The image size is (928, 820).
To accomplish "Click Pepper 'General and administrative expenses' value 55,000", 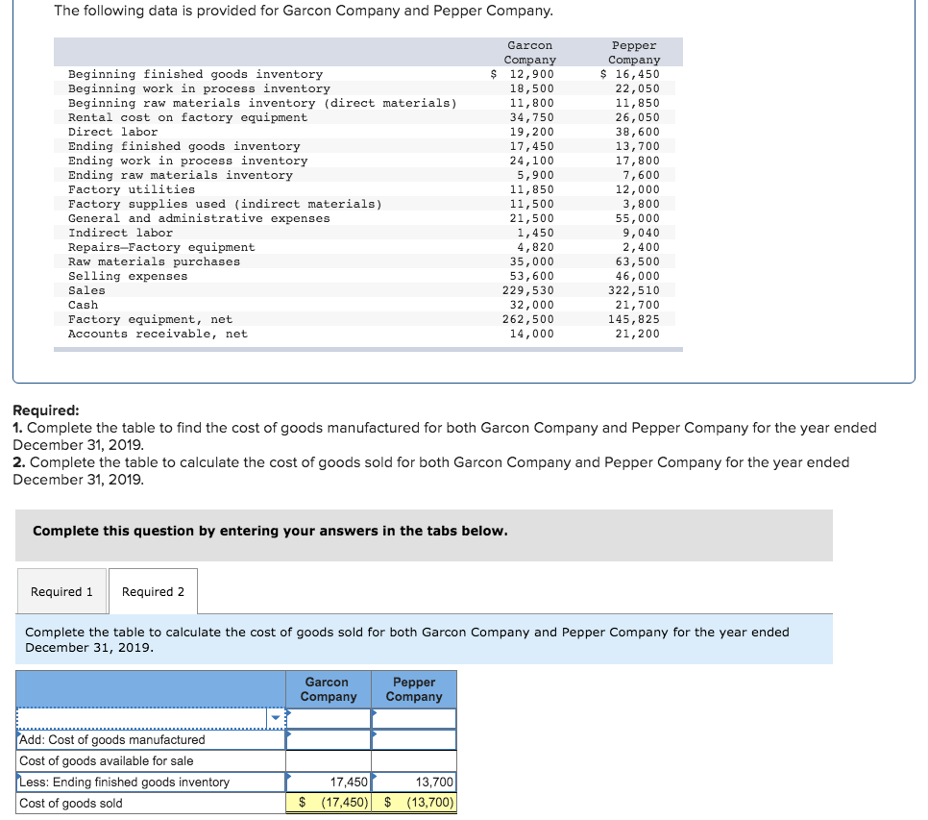I will 638,218.
